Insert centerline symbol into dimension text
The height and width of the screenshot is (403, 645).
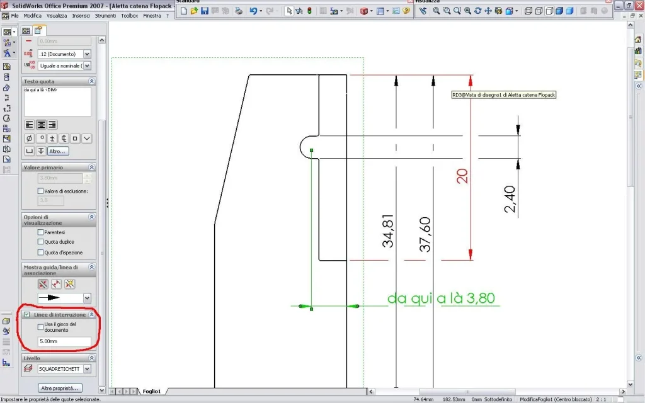[64, 139]
